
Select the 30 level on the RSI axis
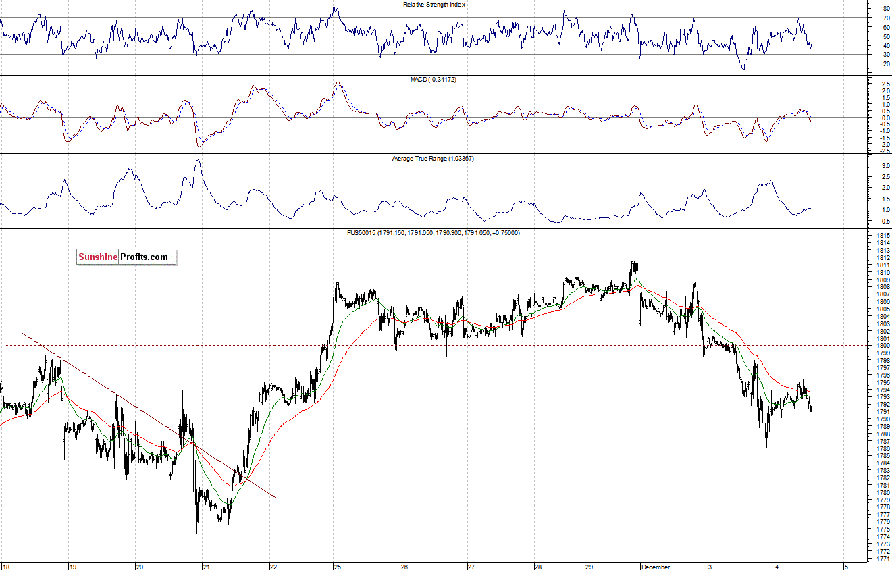(886, 55)
